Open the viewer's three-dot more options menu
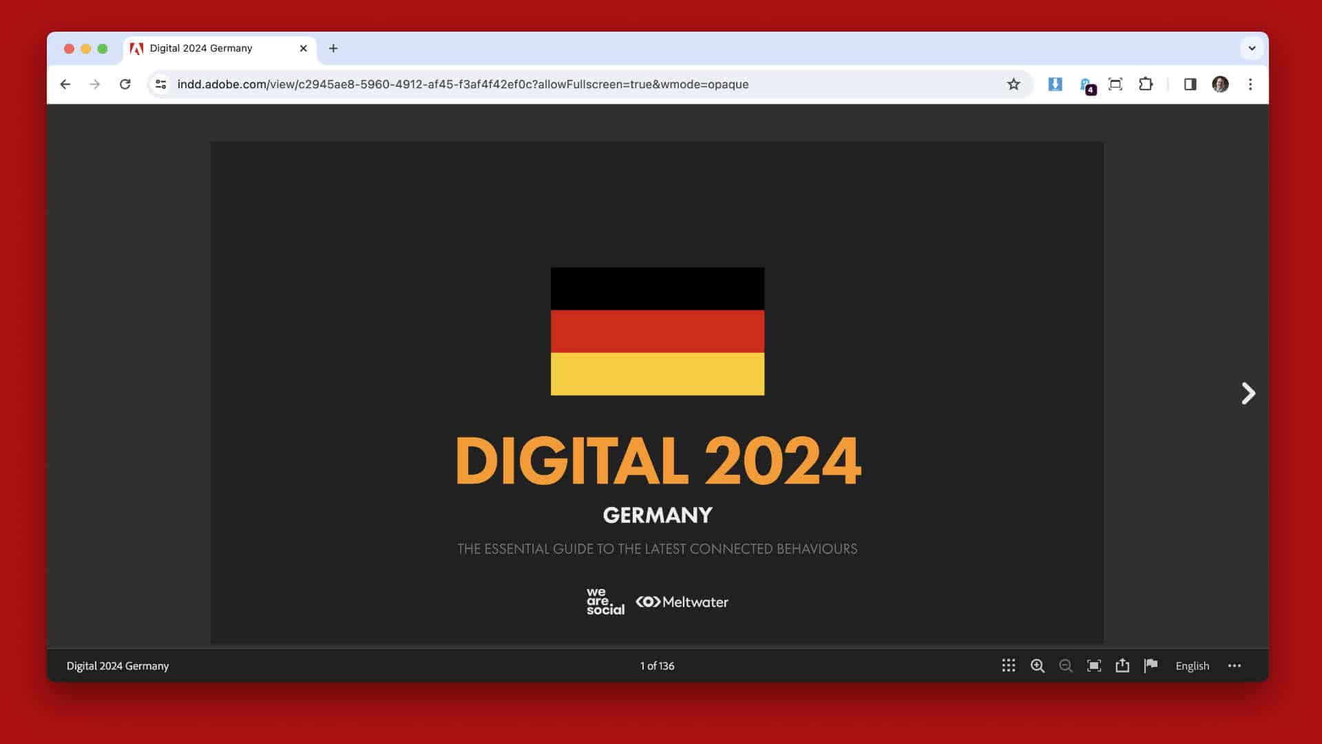Viewport: 1322px width, 744px height. pyautogui.click(x=1233, y=665)
